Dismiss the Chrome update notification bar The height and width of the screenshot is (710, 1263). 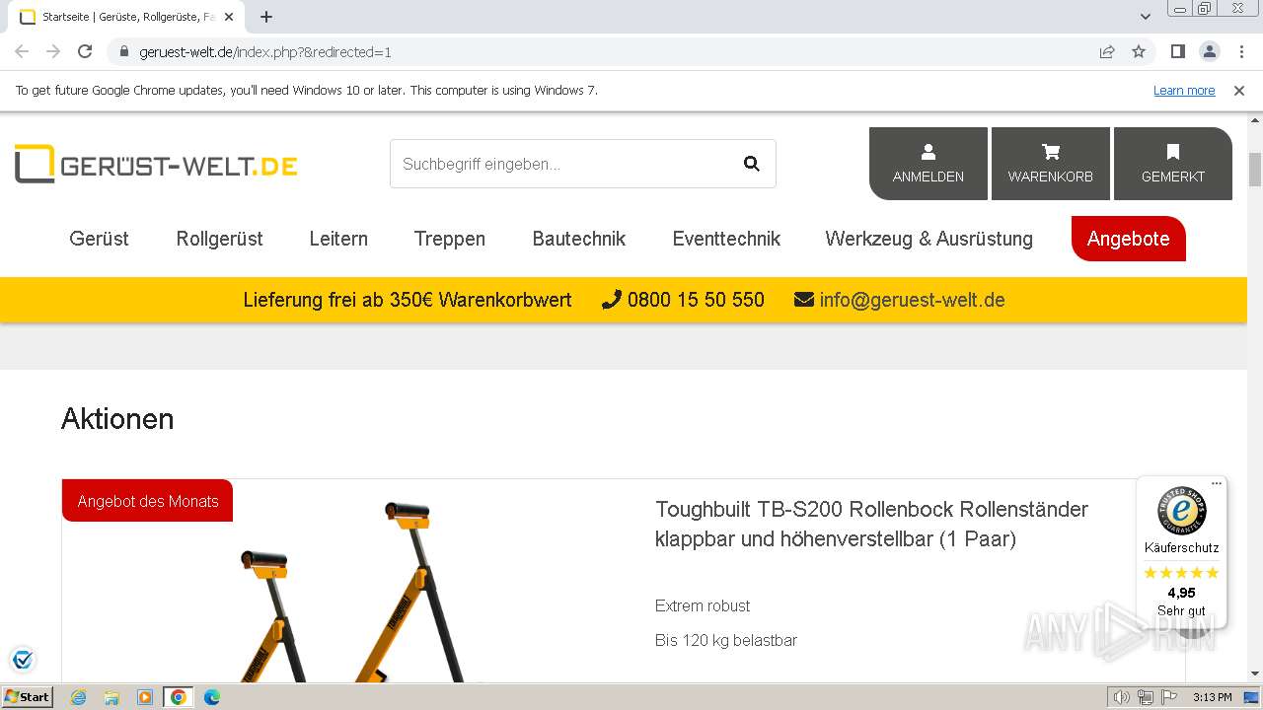(x=1239, y=91)
